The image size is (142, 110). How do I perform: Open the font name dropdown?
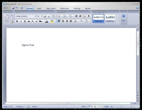[x=35, y=16]
